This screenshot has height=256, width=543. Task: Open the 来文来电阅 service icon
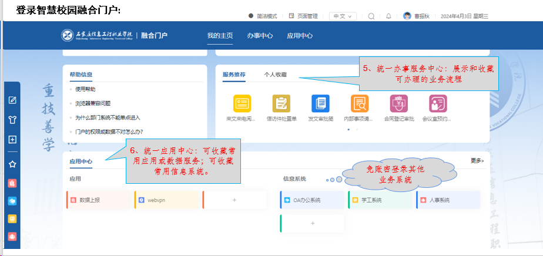pyautogui.click(x=242, y=104)
